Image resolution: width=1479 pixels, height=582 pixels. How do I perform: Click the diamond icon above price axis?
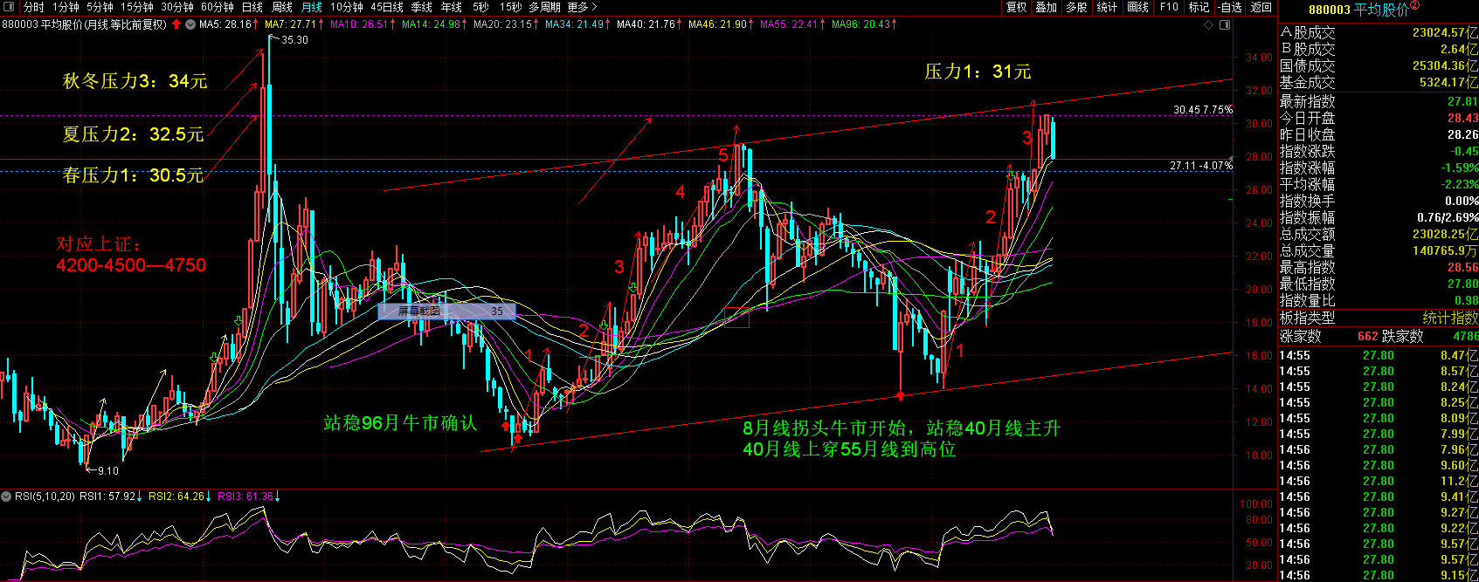[1209, 24]
